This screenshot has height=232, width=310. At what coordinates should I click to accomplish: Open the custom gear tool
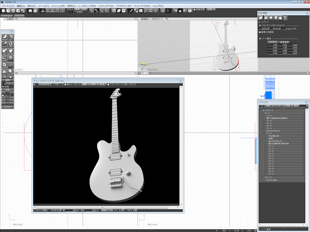tap(5, 65)
